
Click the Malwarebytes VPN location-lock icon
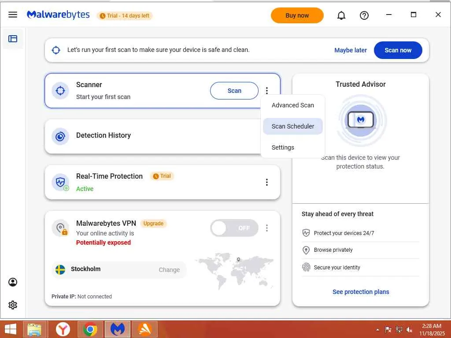click(60, 228)
